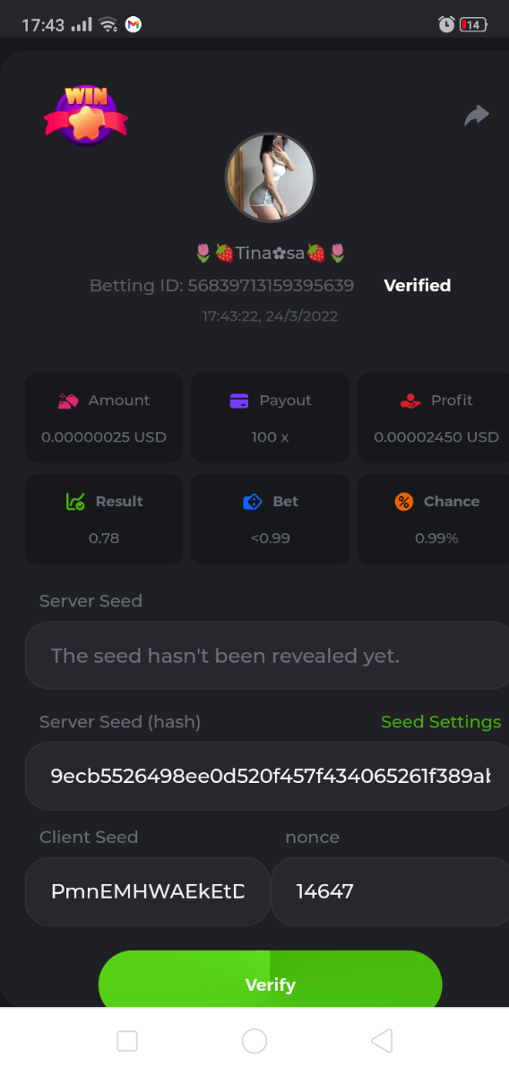Tap the Amount money icon
The width and height of the screenshot is (509, 1075).
click(x=68, y=400)
